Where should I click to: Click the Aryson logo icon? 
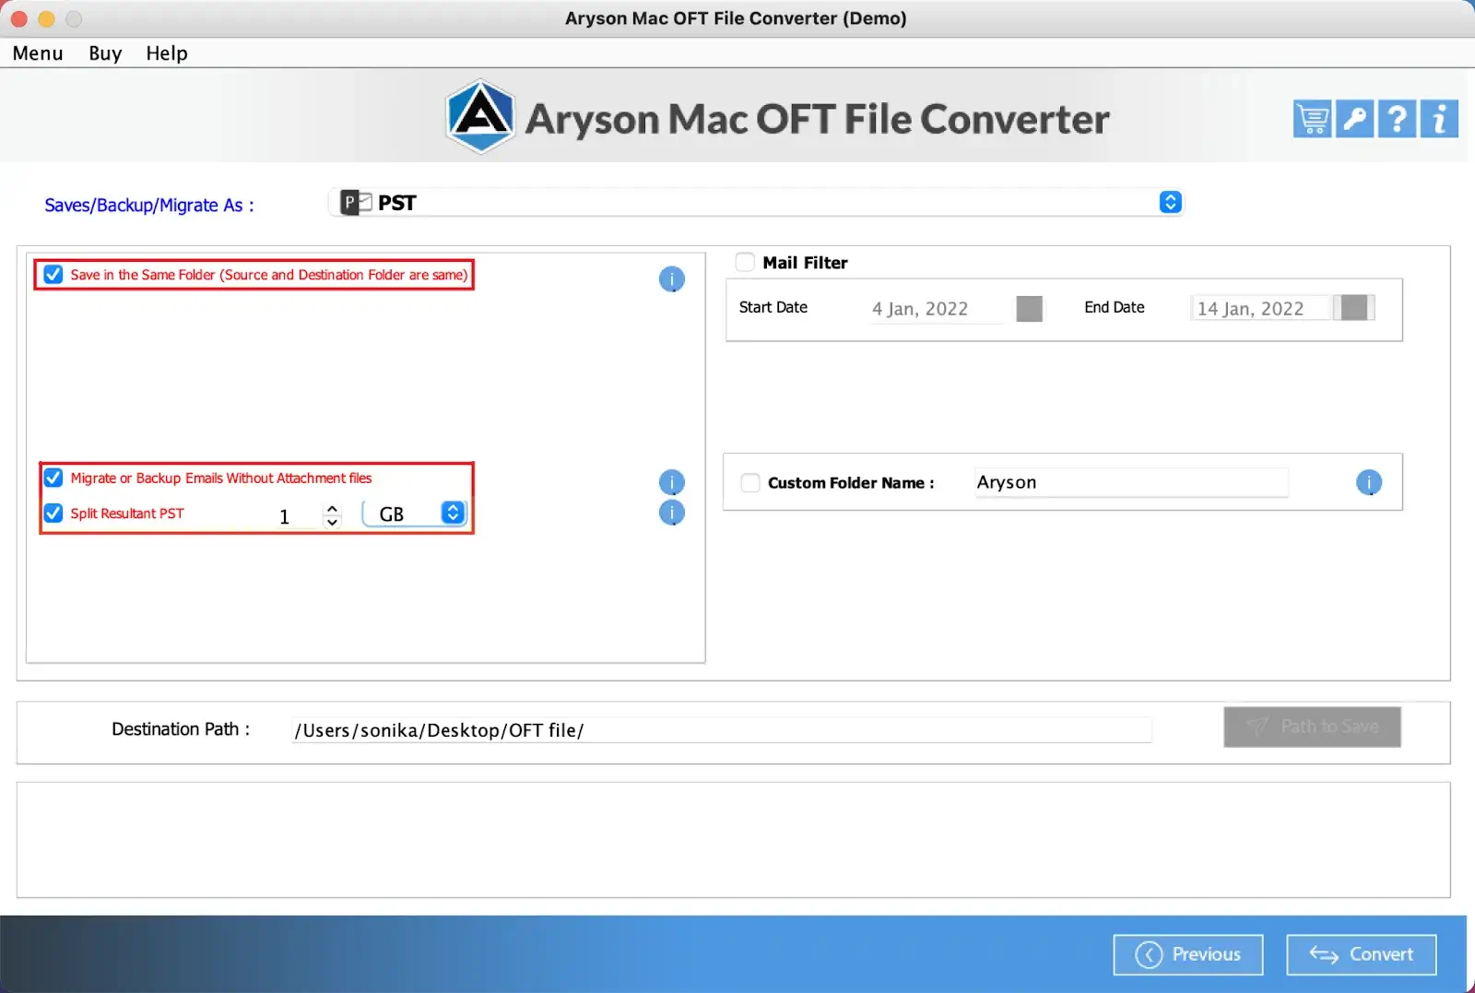479,116
